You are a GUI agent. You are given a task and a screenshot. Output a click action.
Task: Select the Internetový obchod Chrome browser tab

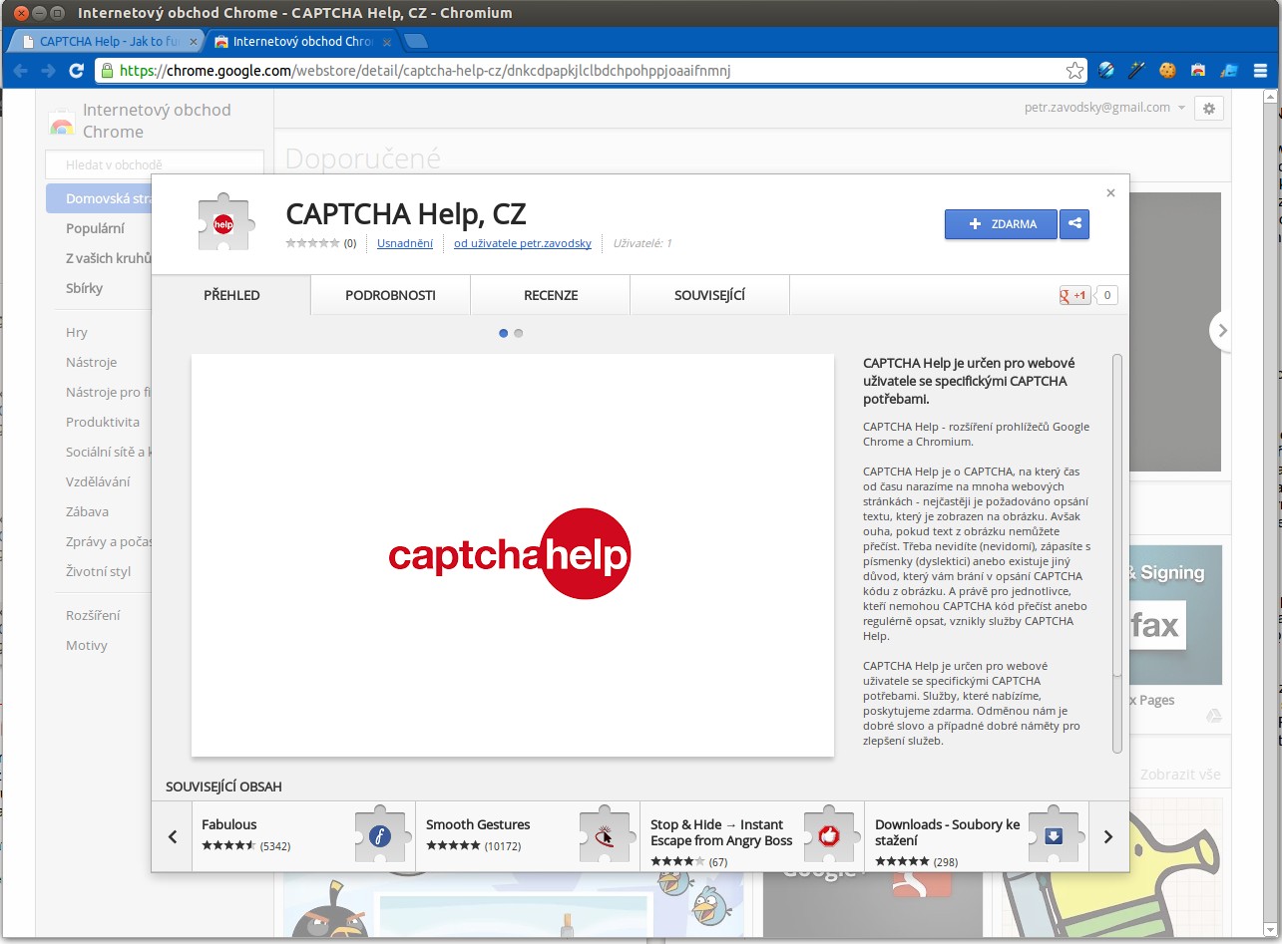(x=301, y=42)
